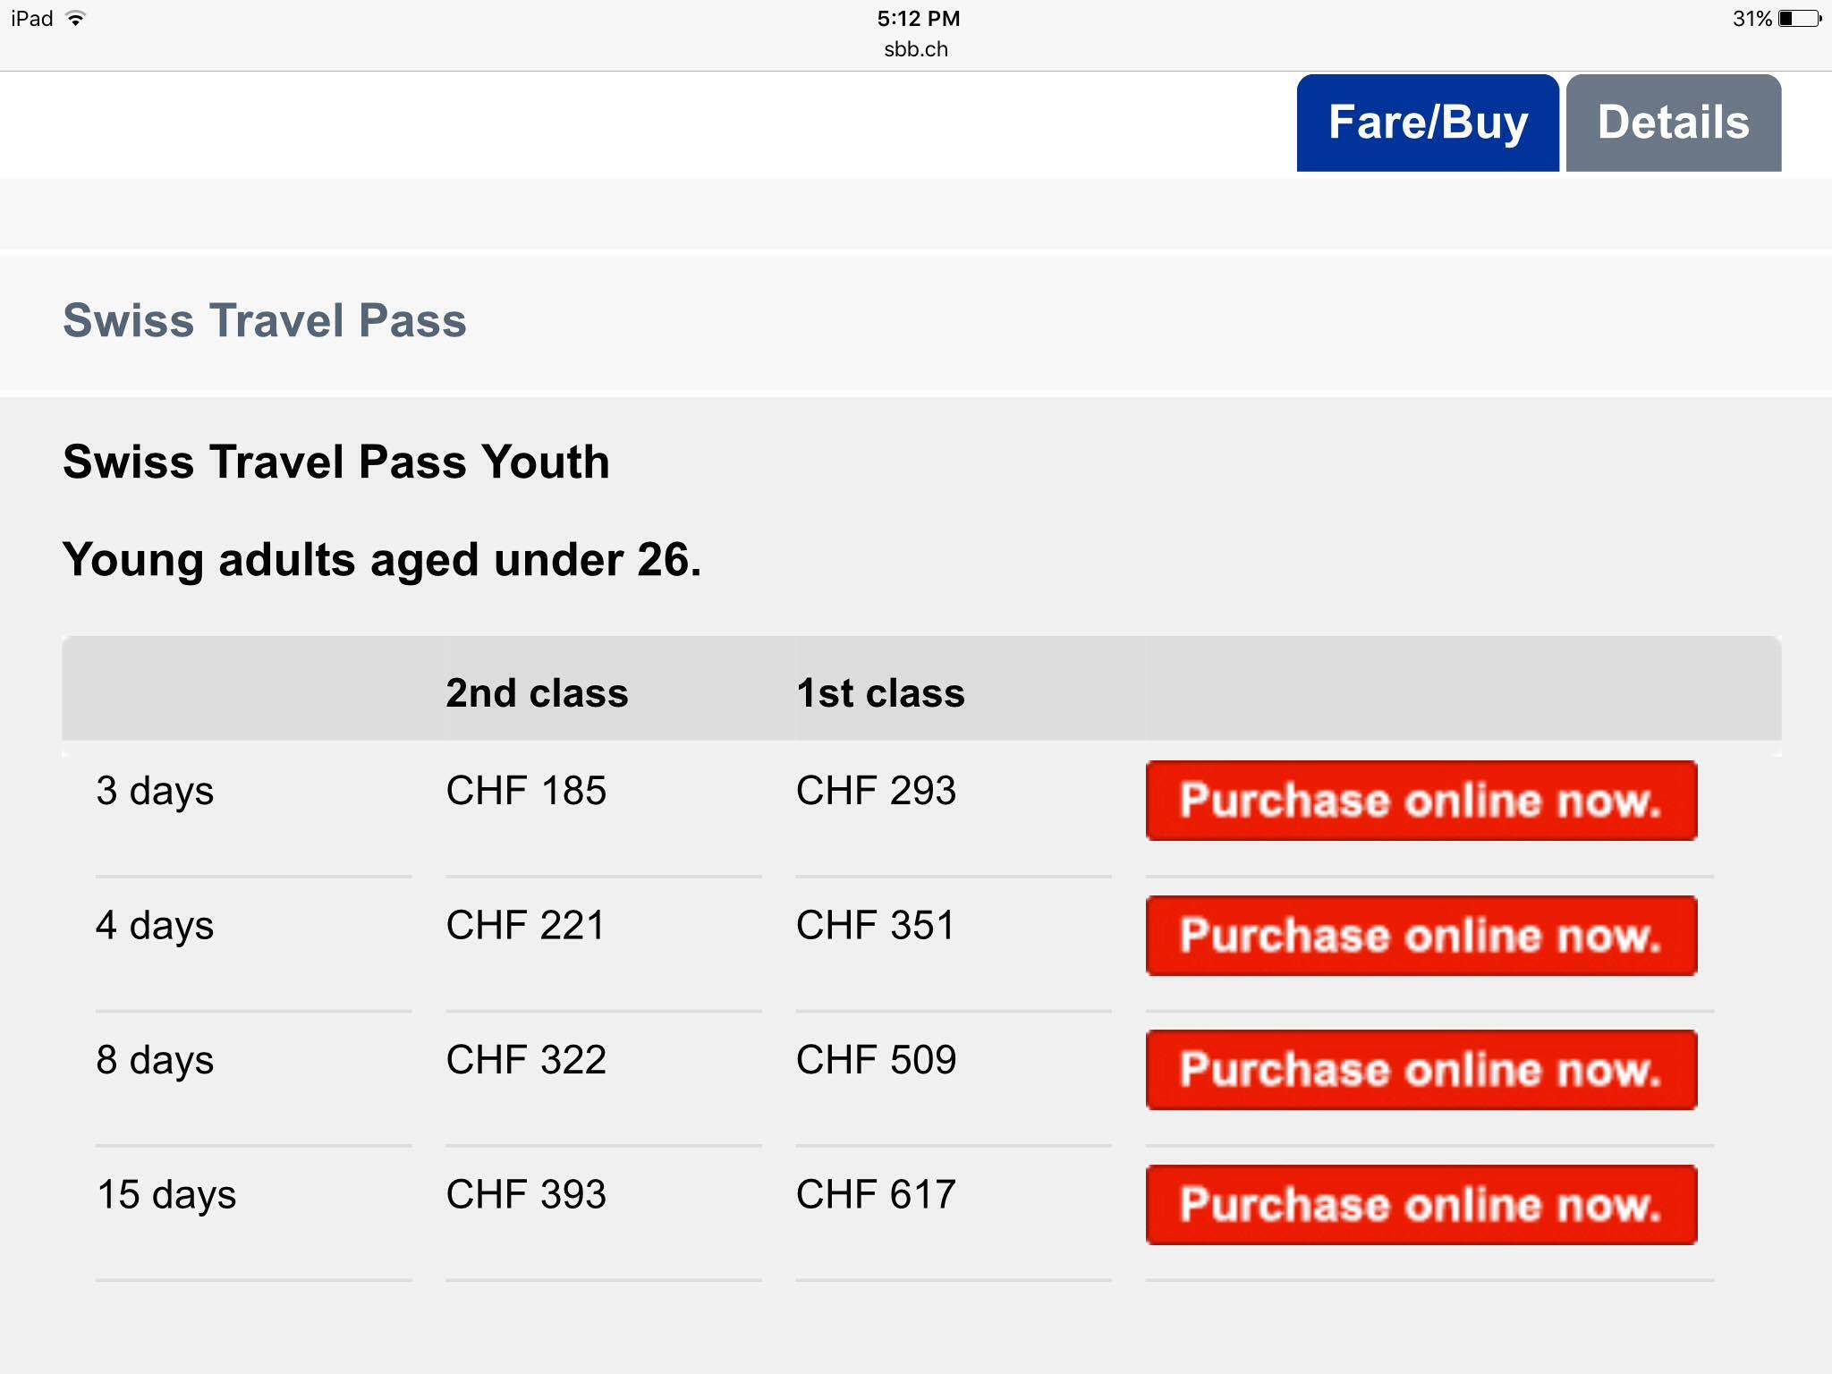
Task: Tap the CHF 617 price
Action: [x=876, y=1194]
